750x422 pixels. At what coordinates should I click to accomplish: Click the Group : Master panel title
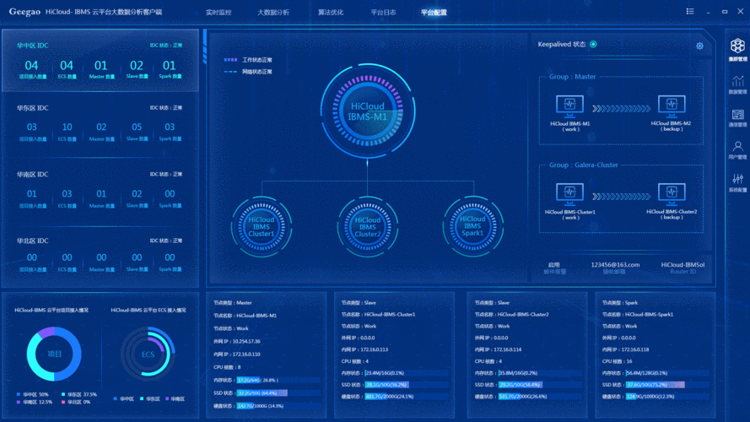(572, 77)
